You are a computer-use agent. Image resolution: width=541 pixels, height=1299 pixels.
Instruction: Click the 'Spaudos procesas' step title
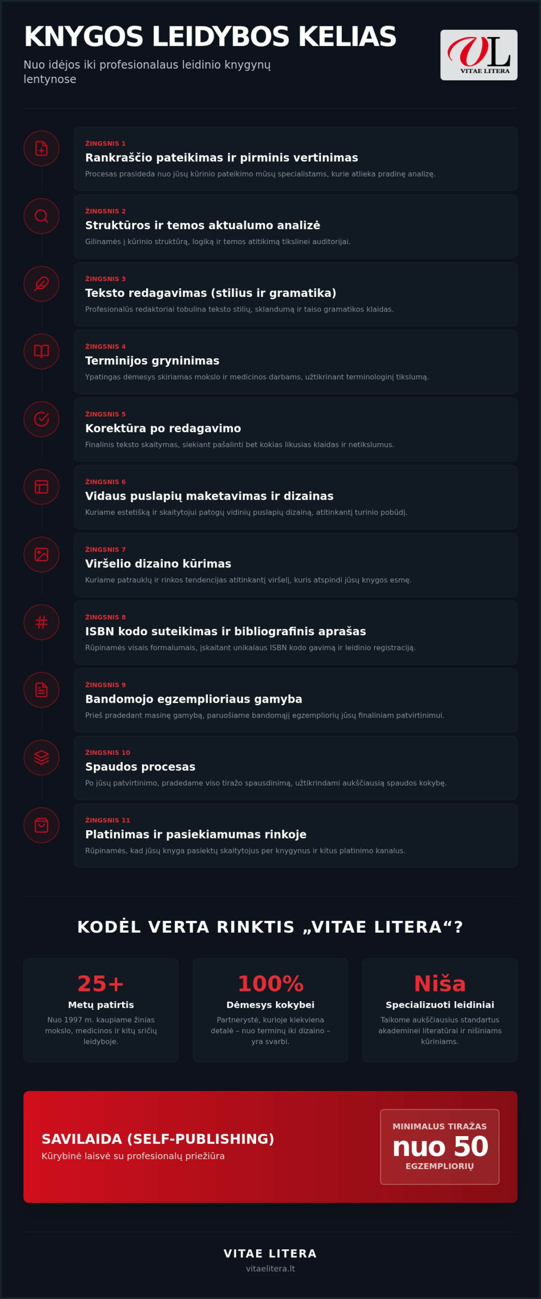[x=140, y=766]
